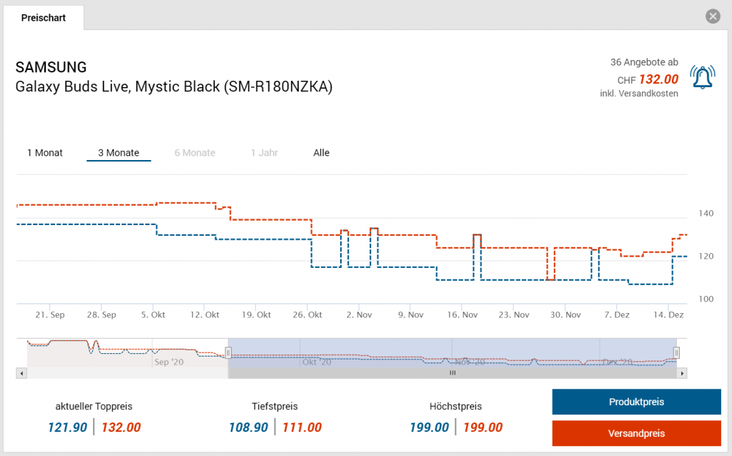Click the 36 Angebote ab text

pos(644,63)
